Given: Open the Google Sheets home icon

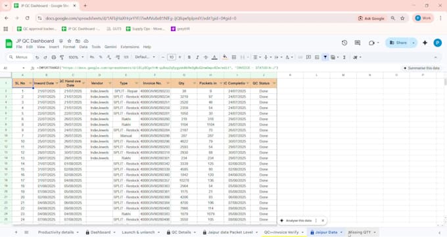Looking at the screenshot, I should tap(9, 43).
